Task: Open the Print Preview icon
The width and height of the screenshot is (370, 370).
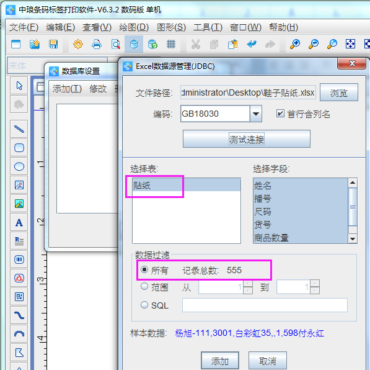Action: [116, 44]
